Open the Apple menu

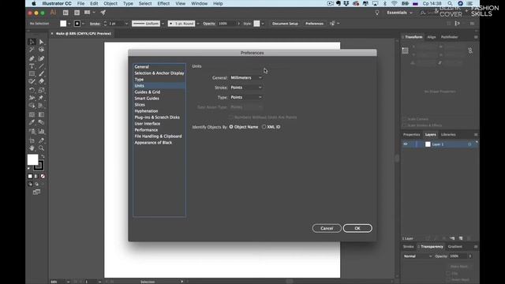[x=34, y=3]
